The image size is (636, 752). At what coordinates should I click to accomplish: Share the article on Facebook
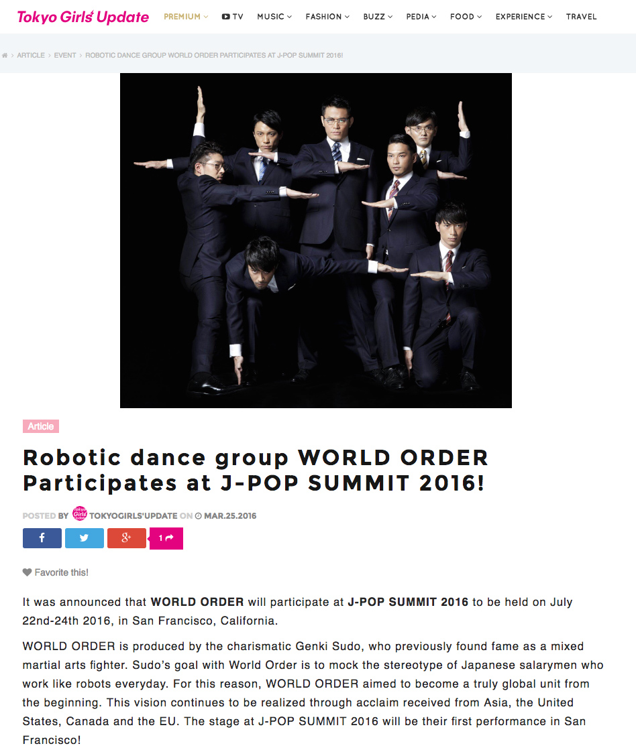[42, 538]
